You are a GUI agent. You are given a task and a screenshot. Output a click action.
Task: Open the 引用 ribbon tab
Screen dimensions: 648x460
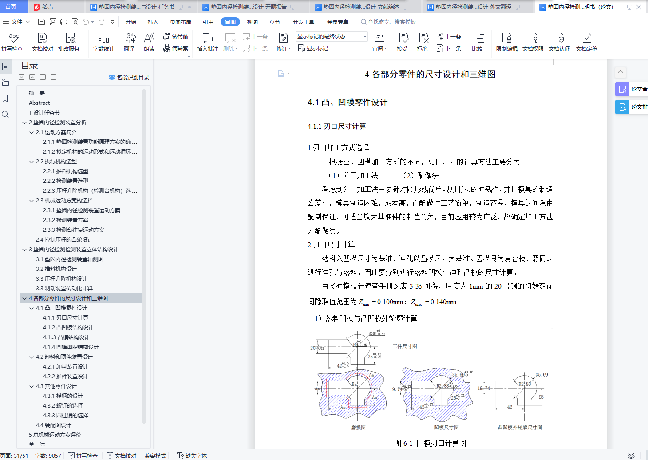tap(208, 22)
